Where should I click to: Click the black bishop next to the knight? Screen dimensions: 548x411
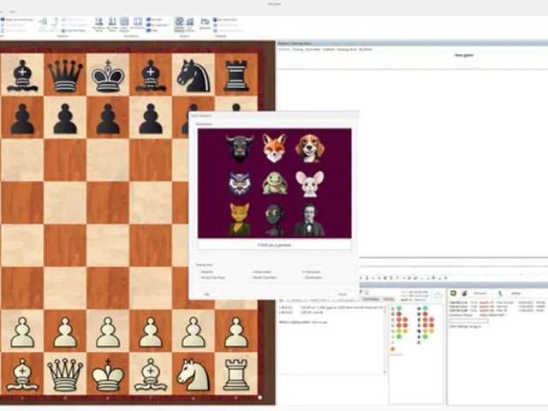(x=151, y=76)
